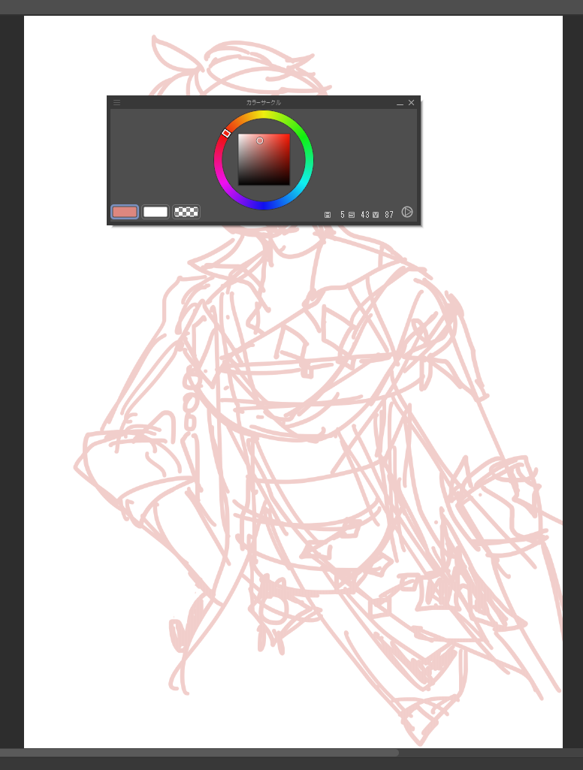Click the H hue value icon

(x=328, y=215)
